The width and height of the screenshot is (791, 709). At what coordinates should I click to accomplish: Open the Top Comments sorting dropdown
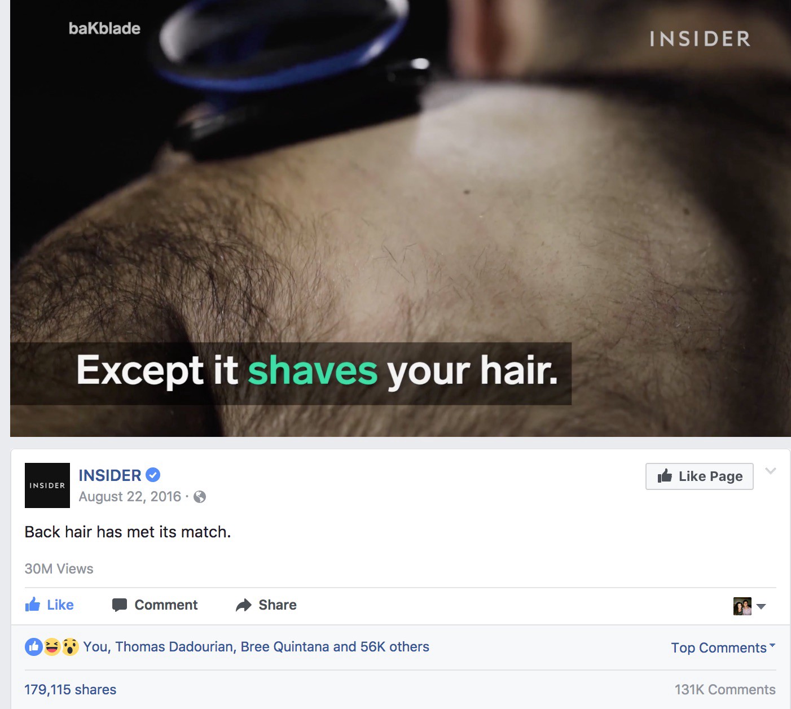point(723,647)
